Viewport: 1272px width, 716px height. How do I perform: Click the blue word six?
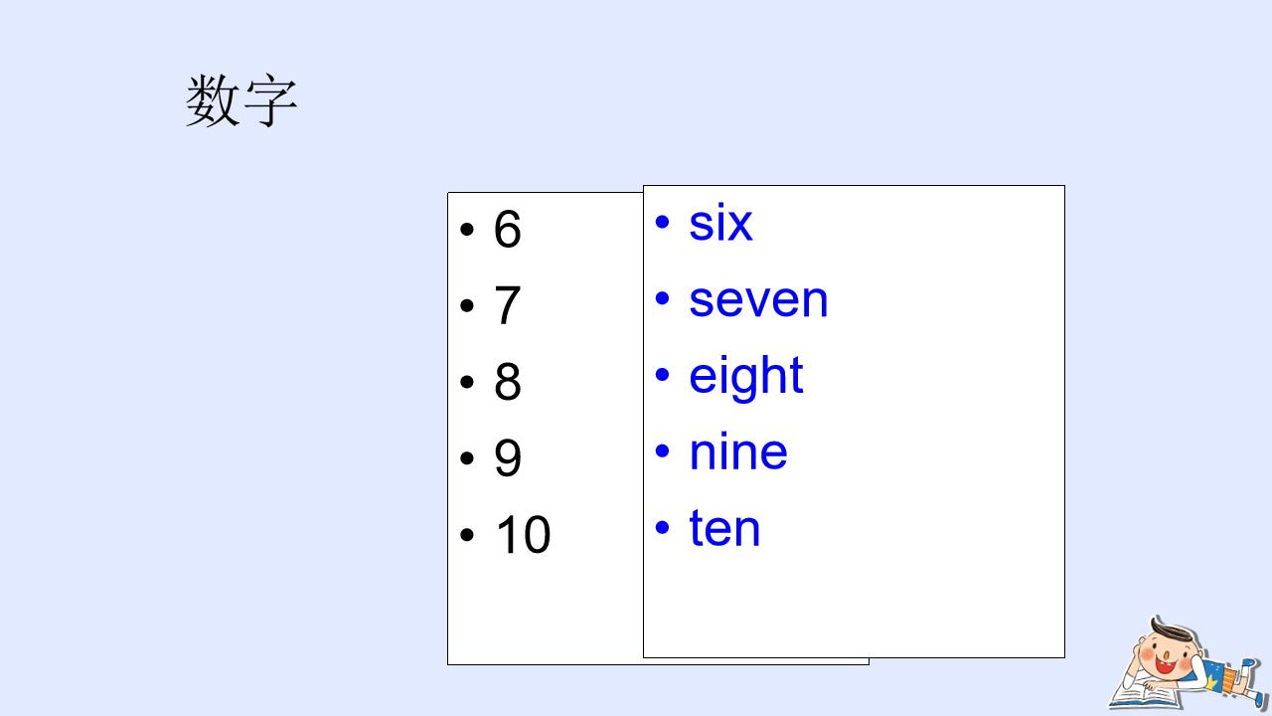click(x=720, y=223)
